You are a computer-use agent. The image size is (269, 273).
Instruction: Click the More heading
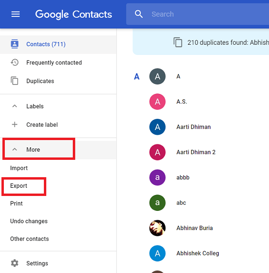[x=33, y=150]
